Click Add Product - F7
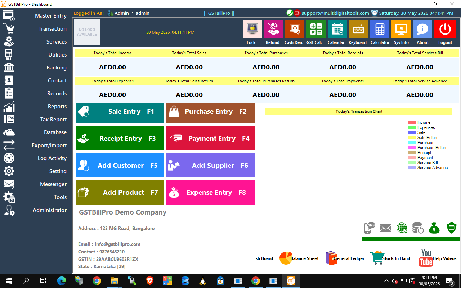461x288 pixels. pos(120,192)
